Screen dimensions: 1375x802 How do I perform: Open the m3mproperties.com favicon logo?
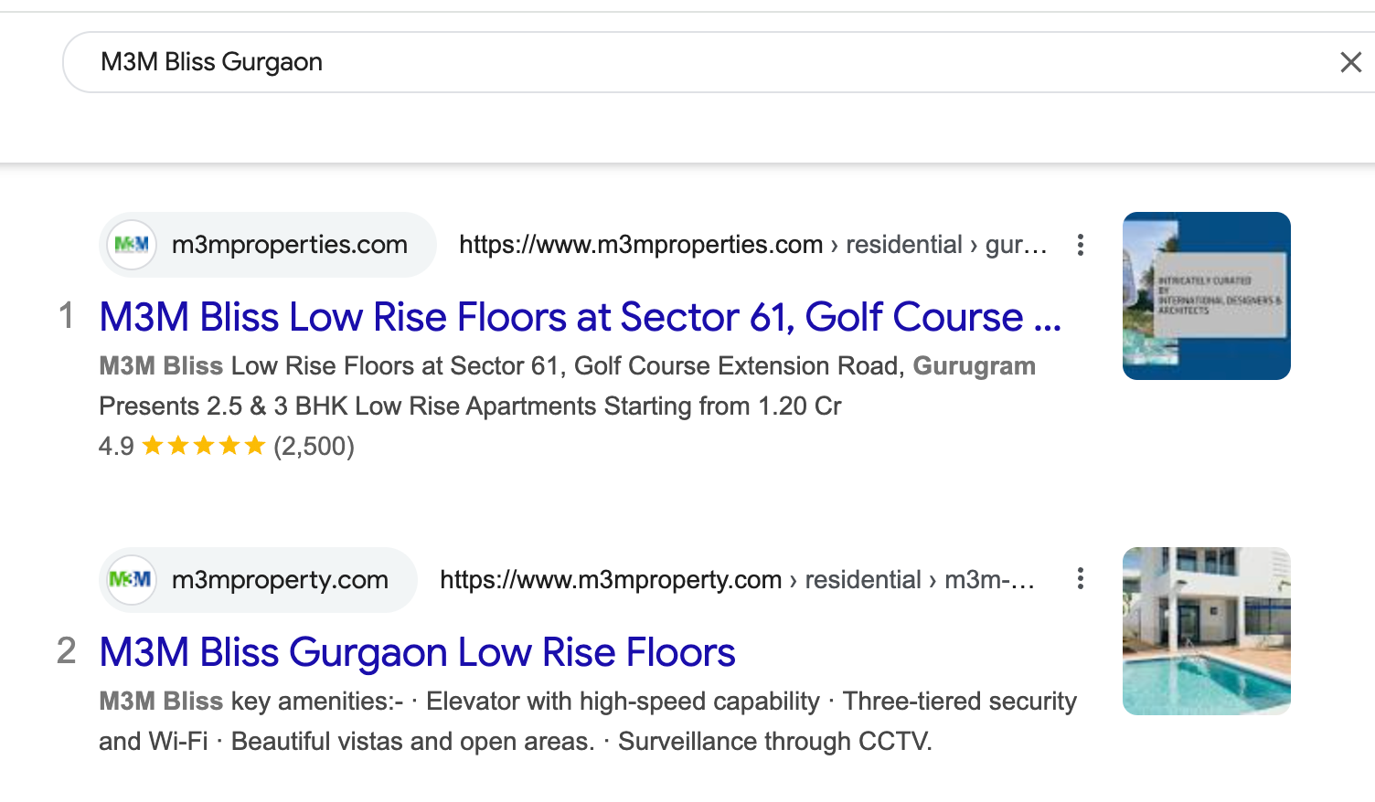(x=132, y=245)
